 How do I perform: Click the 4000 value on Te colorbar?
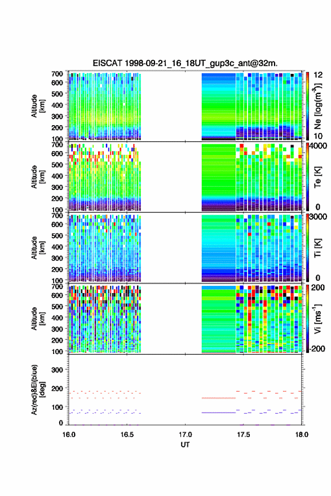pyautogui.click(x=319, y=146)
